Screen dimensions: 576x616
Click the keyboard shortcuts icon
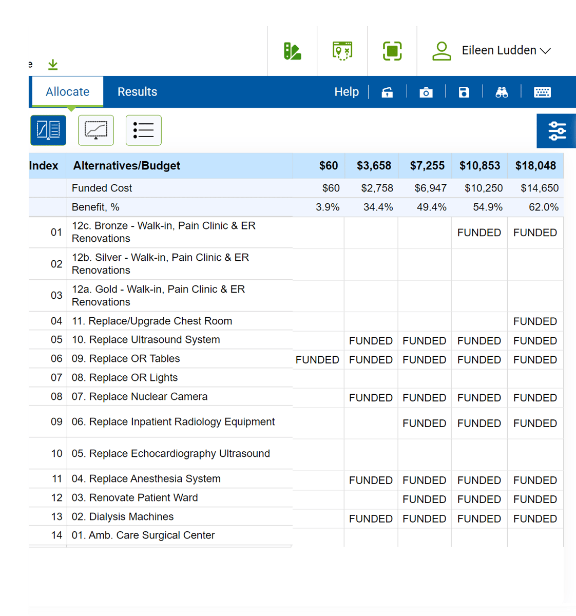pyautogui.click(x=542, y=92)
